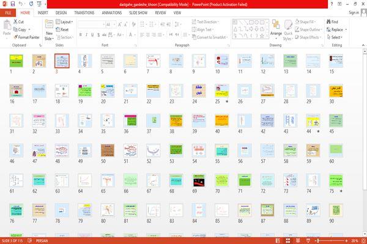Align text left in the Paragraph group

click(142, 35)
